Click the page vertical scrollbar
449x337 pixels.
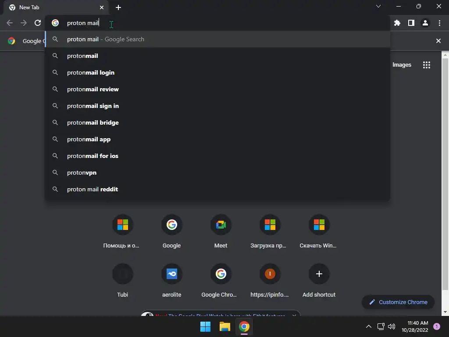(445, 175)
